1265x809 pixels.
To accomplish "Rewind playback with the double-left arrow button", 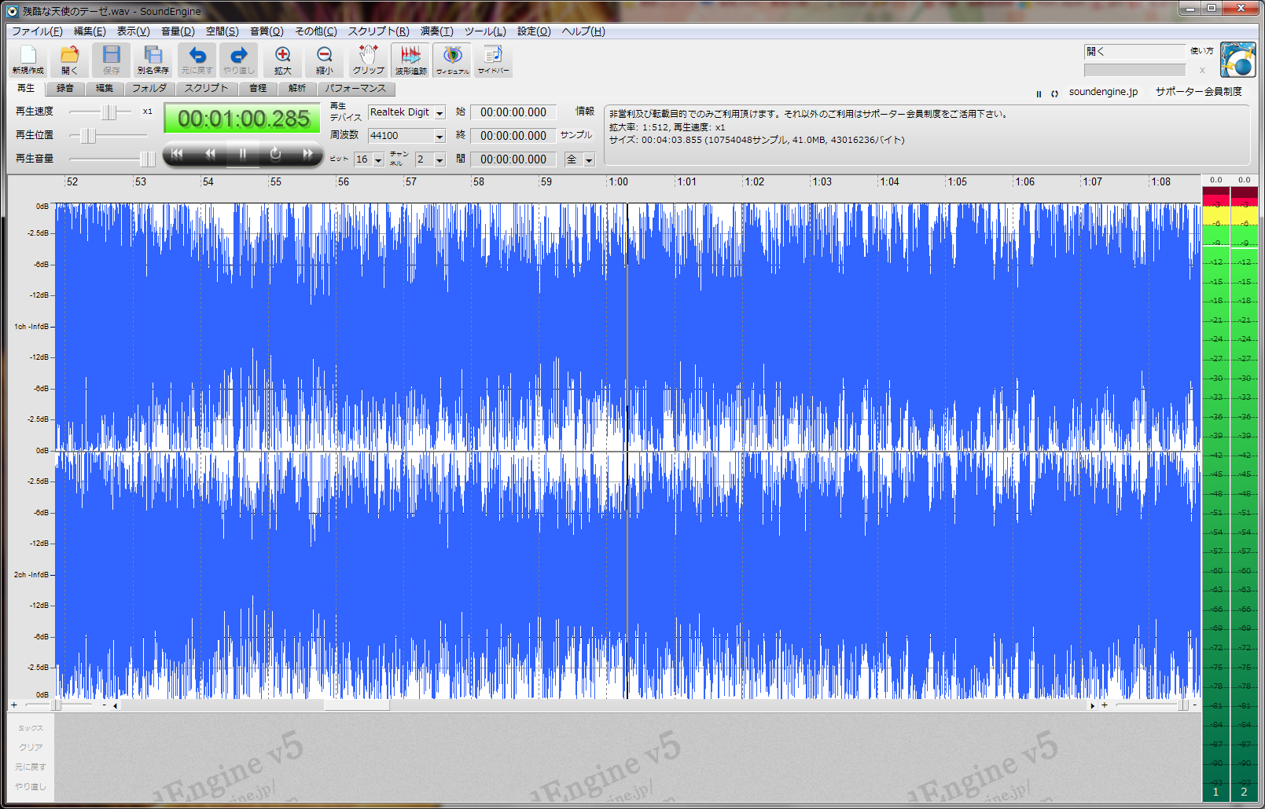I will tap(210, 154).
